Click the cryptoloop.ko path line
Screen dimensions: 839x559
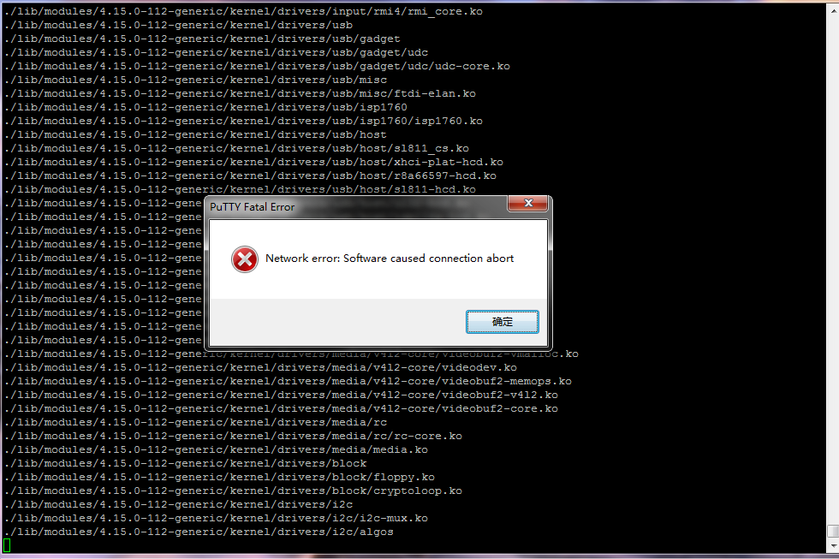233,491
